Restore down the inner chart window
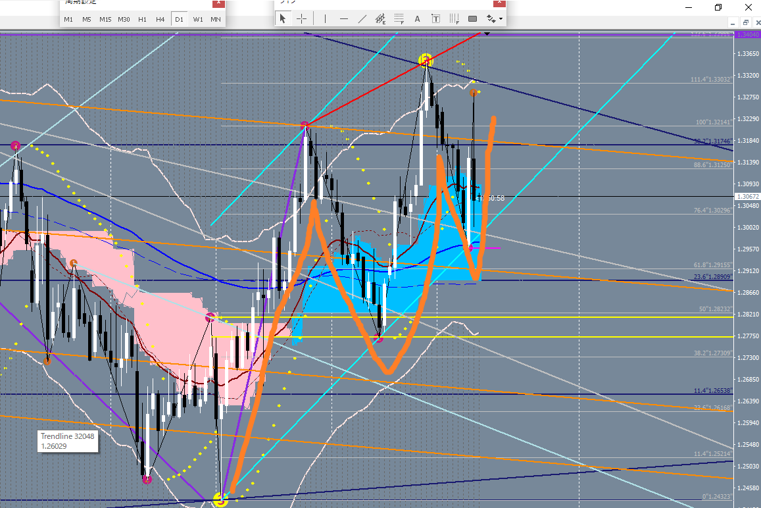The height and width of the screenshot is (508, 761). point(746,23)
